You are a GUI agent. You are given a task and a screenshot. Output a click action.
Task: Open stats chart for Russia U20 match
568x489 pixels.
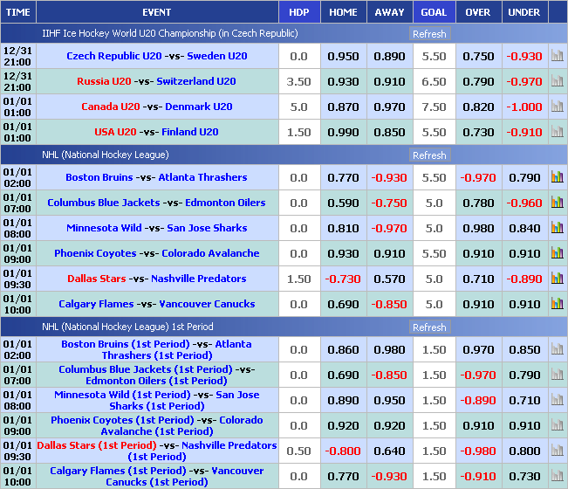point(557,81)
